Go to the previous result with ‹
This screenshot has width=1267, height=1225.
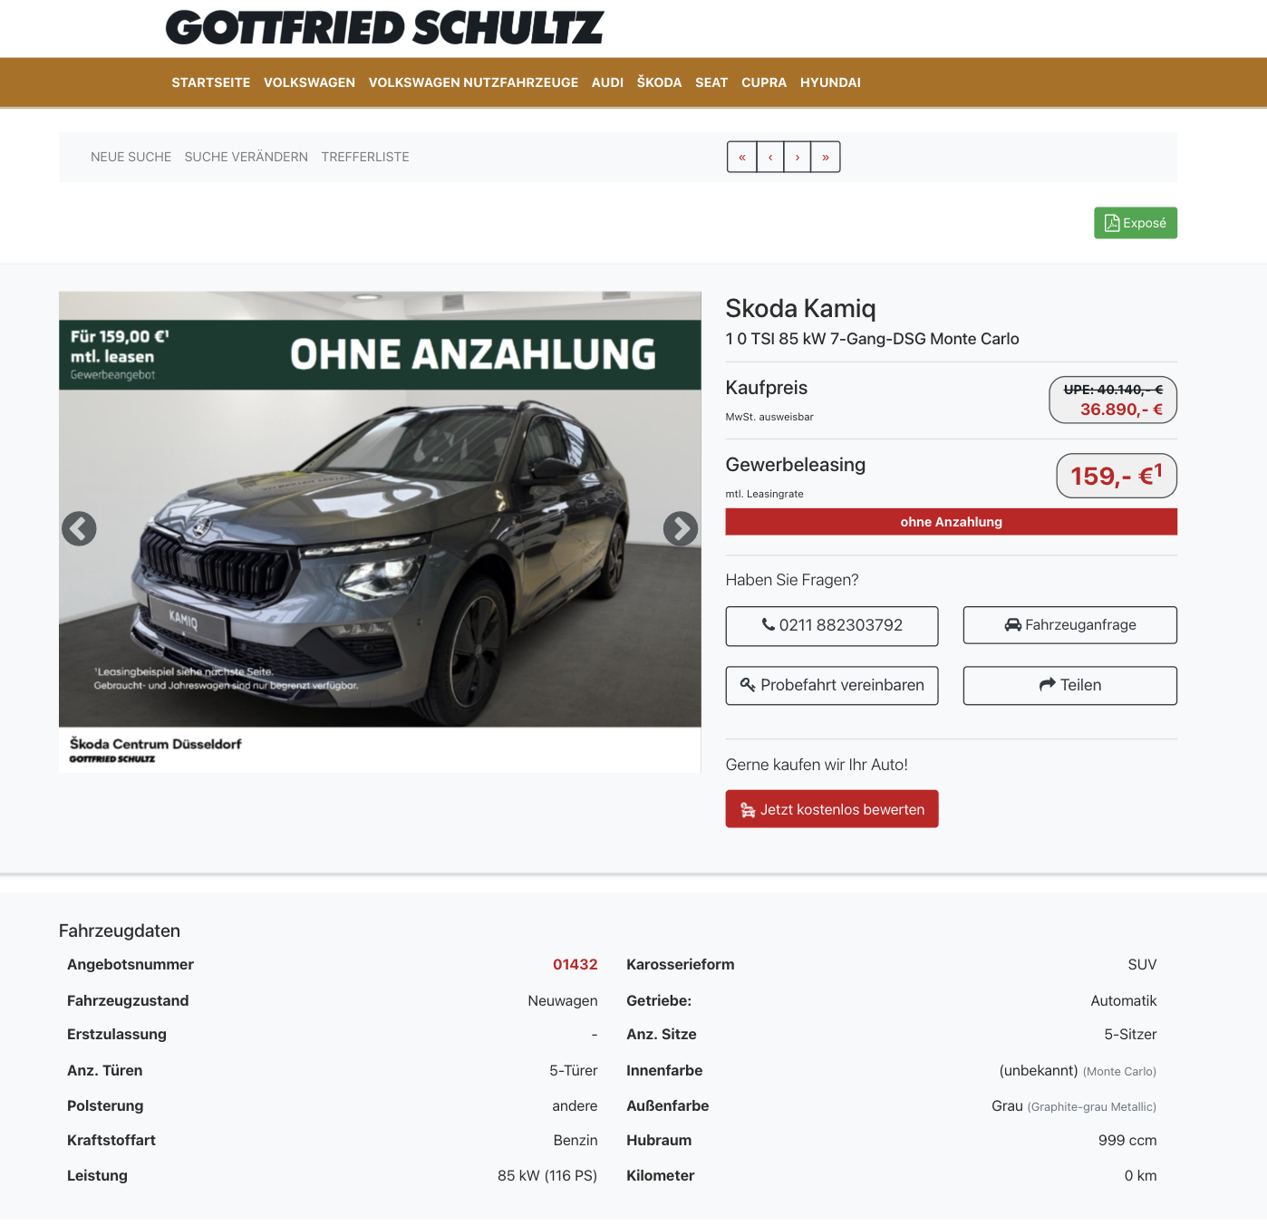pyautogui.click(x=770, y=157)
